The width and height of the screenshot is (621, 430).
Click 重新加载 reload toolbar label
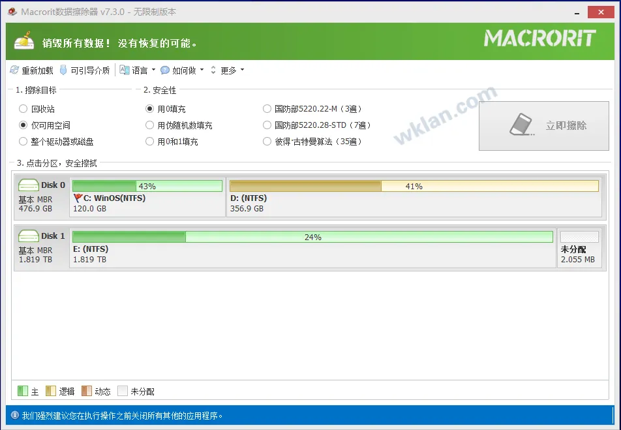[37, 70]
